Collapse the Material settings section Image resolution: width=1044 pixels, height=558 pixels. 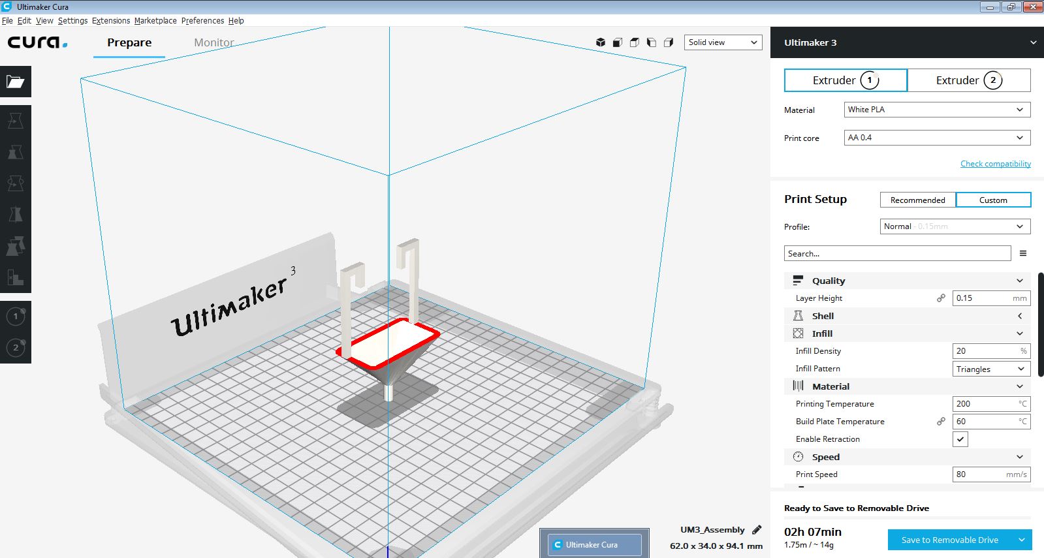pos(908,386)
